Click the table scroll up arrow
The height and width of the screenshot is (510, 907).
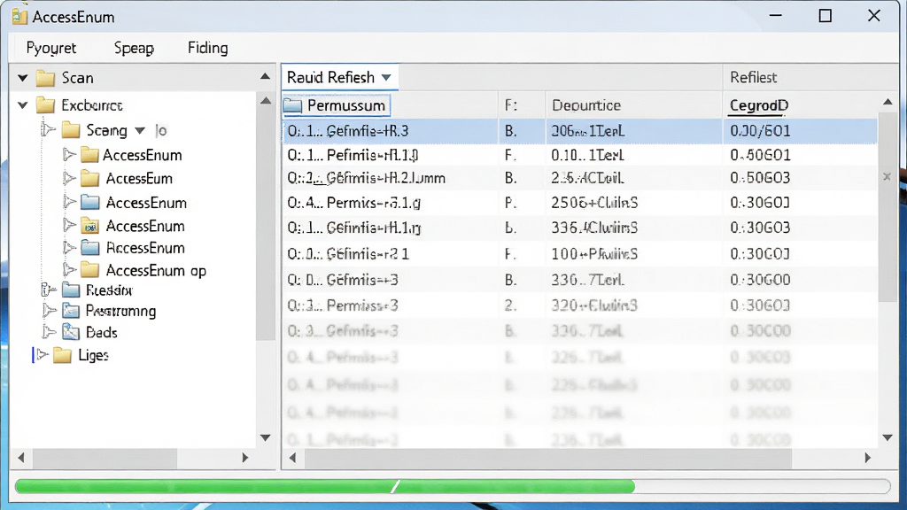pos(888,102)
